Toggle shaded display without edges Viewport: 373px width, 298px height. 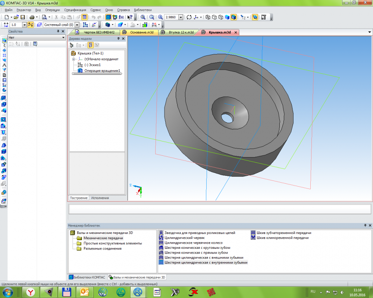point(227,17)
